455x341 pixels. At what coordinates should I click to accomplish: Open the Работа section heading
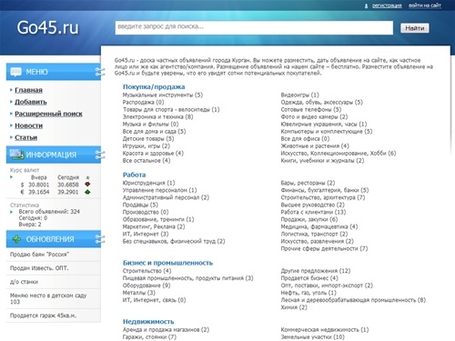[134, 175]
